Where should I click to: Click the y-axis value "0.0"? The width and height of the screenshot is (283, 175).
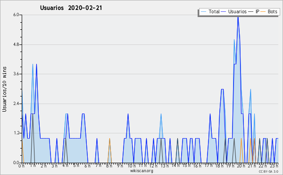pyautogui.click(x=16, y=163)
